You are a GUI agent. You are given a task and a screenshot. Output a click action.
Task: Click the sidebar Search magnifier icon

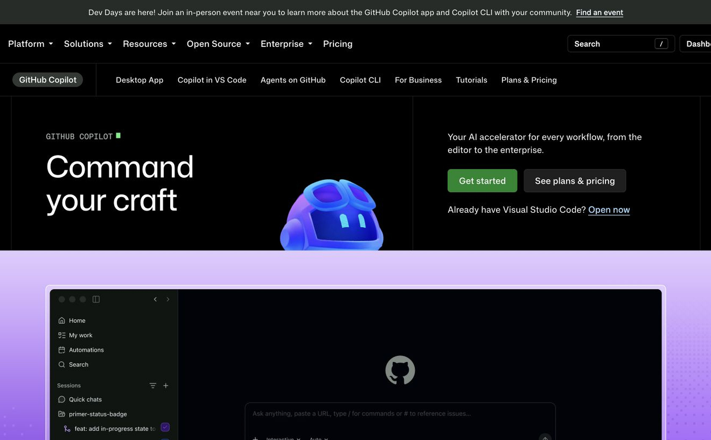62,364
